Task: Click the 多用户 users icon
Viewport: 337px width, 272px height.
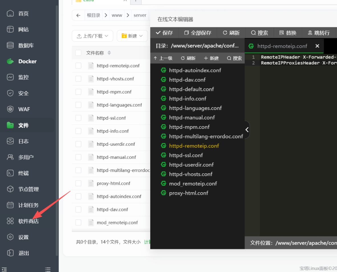Action: point(10,157)
